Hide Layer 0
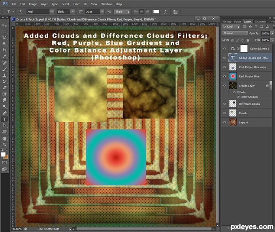The height and width of the screenshot is (232, 275). point(224,122)
